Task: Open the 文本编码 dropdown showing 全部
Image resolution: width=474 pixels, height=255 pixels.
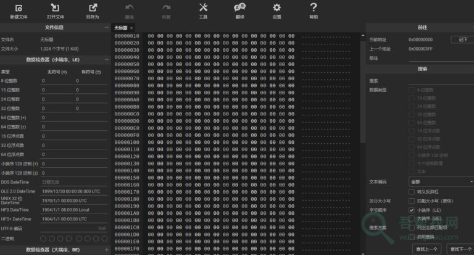Action: point(439,182)
